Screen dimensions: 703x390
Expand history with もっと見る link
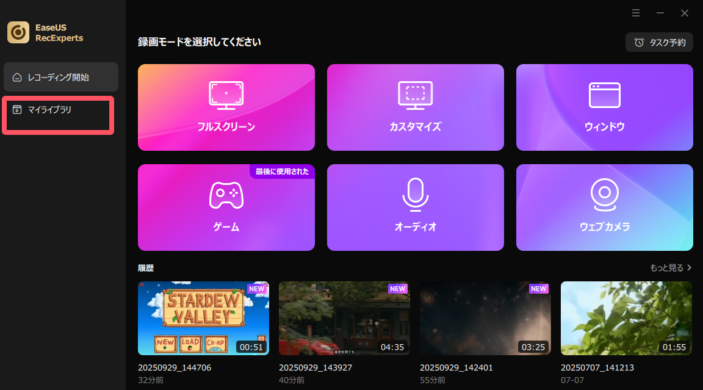coord(671,267)
